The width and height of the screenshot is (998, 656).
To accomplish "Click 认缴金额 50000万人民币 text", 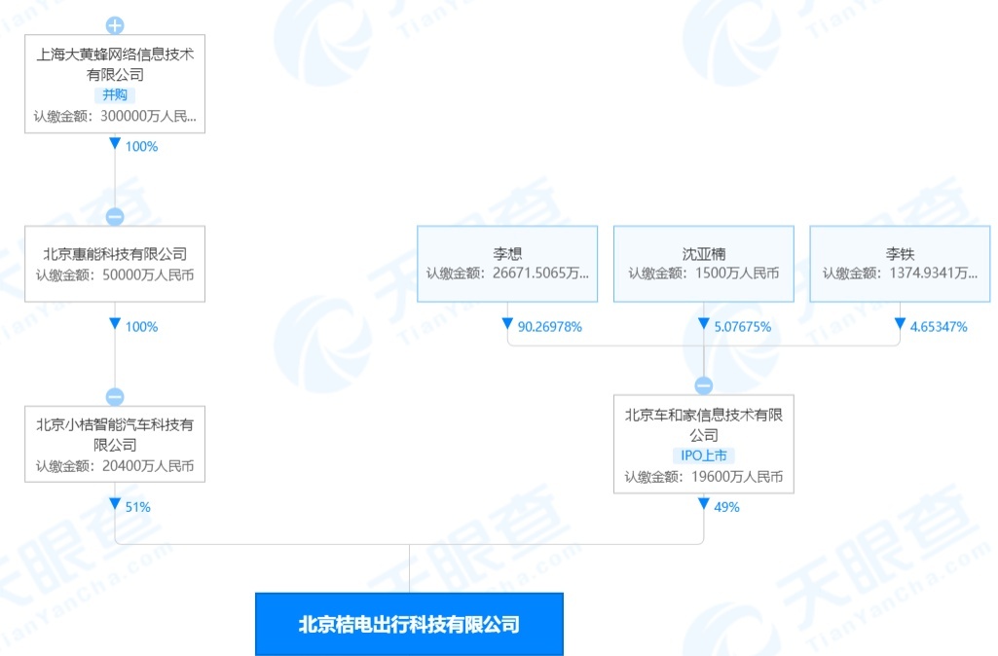I will coord(115,274).
